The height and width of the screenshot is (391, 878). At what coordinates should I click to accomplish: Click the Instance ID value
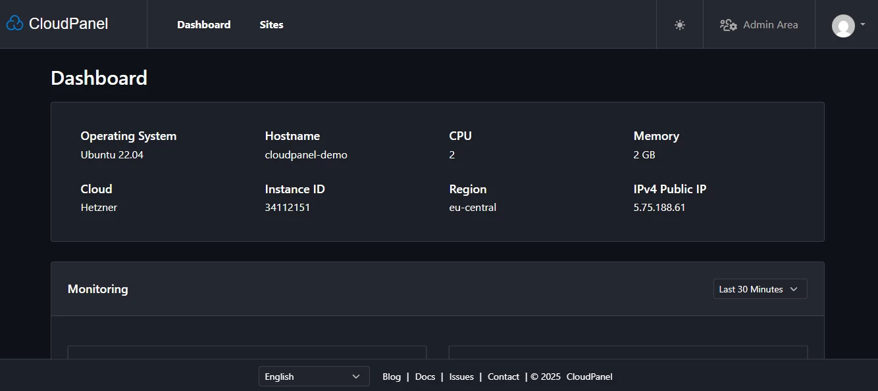pos(288,207)
